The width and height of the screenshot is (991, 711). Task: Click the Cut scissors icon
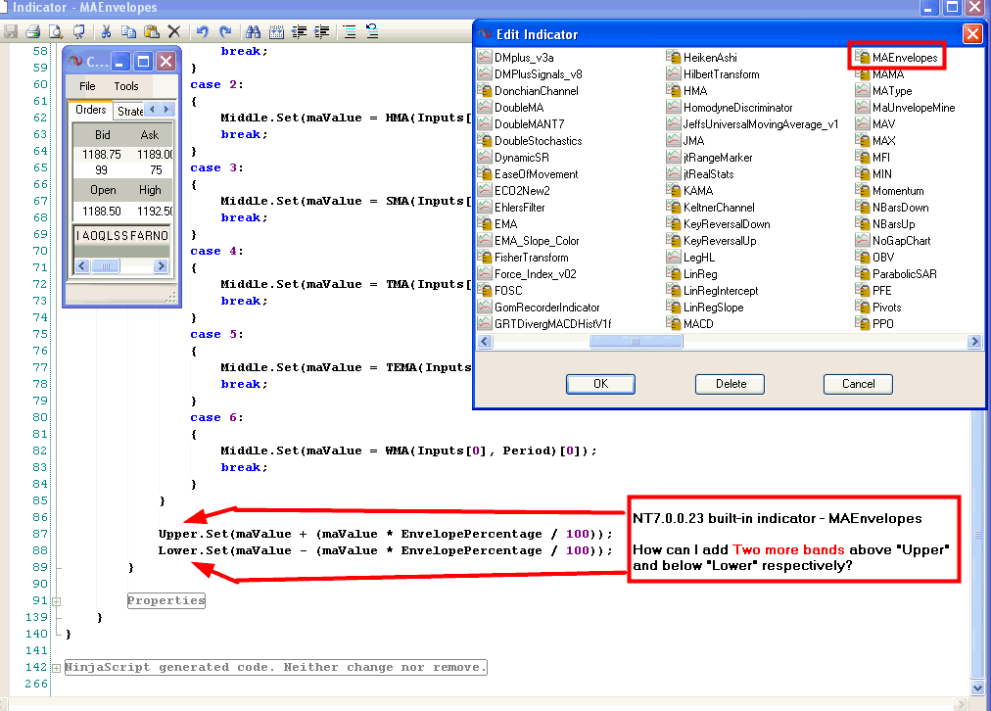pyautogui.click(x=106, y=31)
